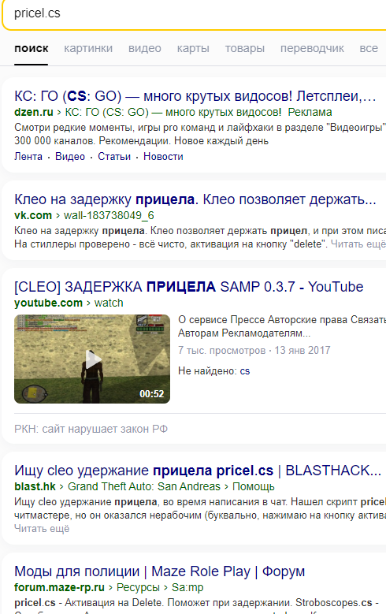Open the Клео на задержку прицела result
Viewport: 386px width, 614px height.
[x=195, y=199]
